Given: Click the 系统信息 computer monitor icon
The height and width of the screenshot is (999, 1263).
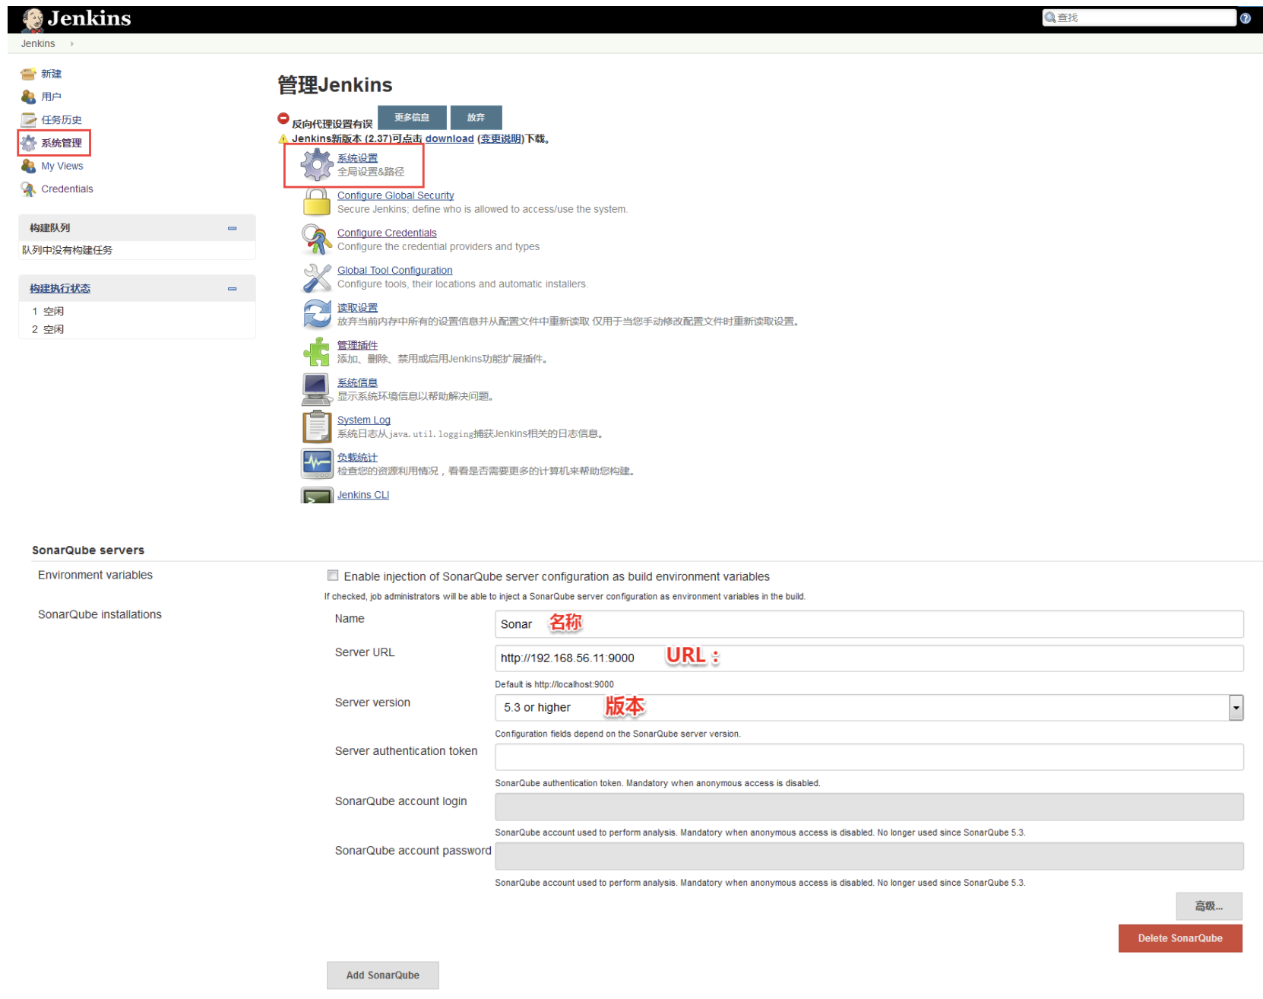Looking at the screenshot, I should 317,389.
